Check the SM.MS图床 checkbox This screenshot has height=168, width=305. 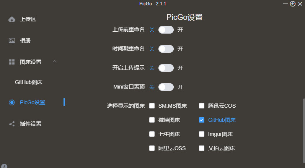[152, 106]
